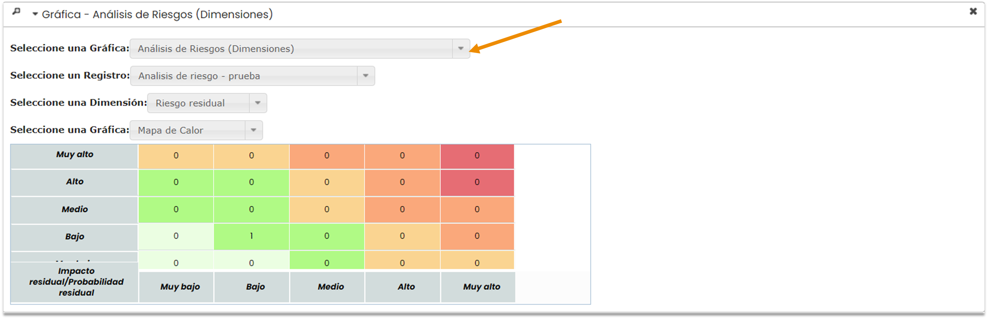Select the Medio row header
Screen dimensions: 988x319
pyautogui.click(x=75, y=209)
